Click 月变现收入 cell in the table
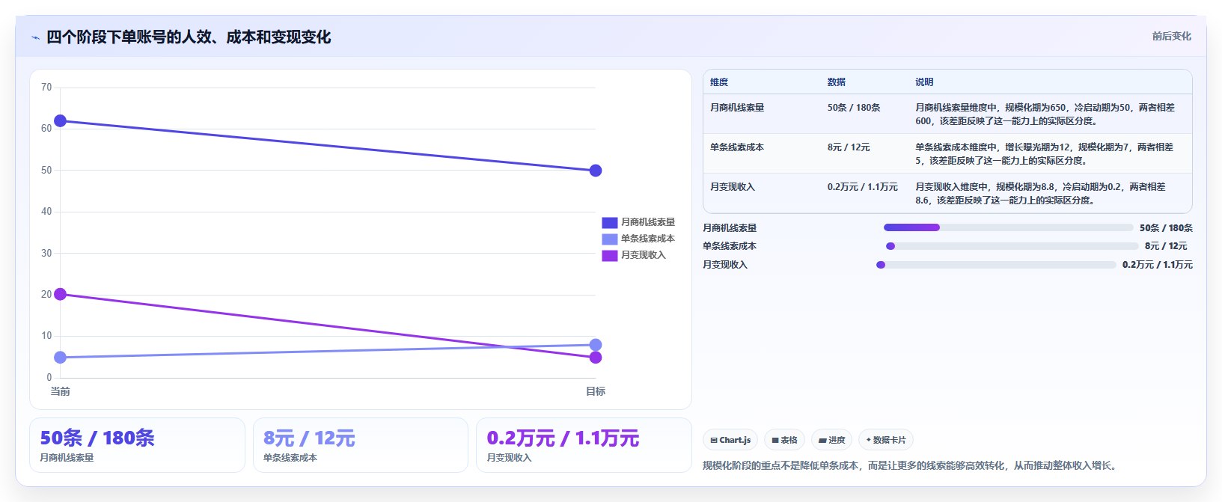This screenshot has height=502, width=1222. point(733,187)
